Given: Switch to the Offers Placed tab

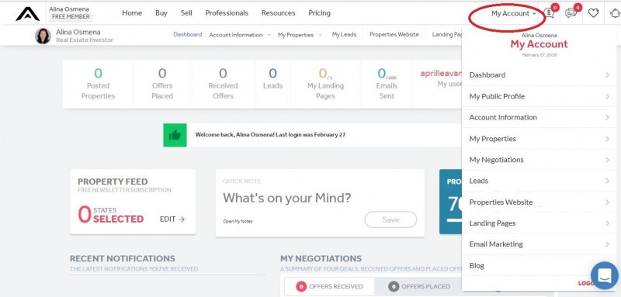Looking at the screenshot, I should [420, 286].
